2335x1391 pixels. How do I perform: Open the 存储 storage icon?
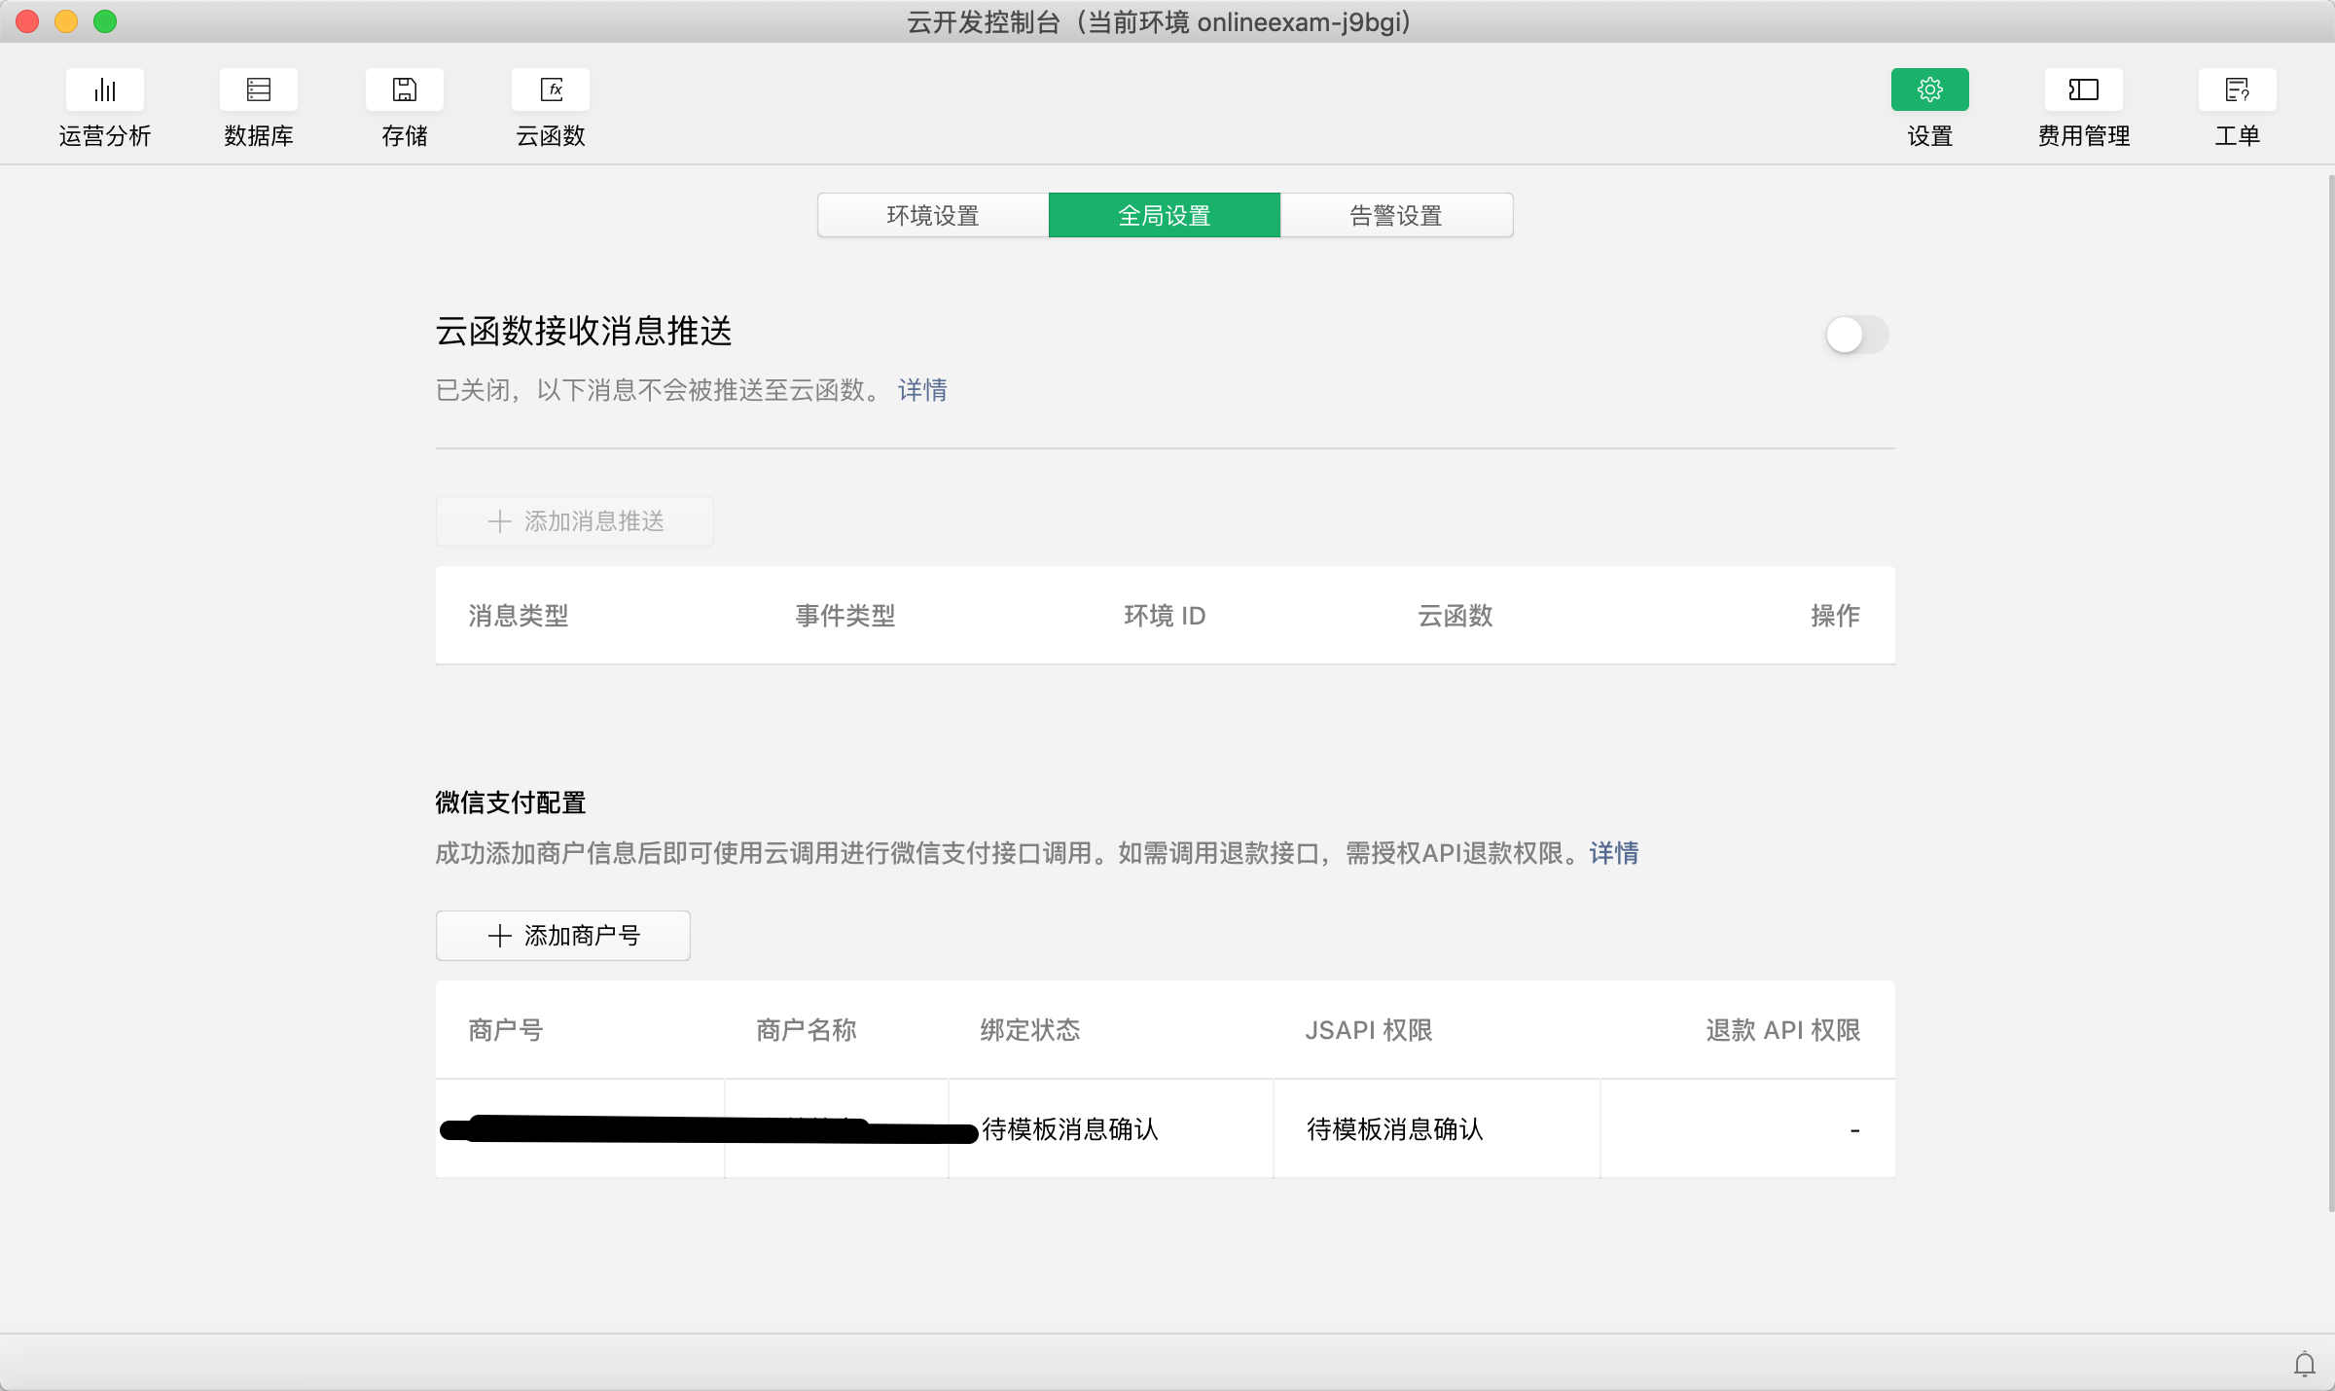[405, 90]
